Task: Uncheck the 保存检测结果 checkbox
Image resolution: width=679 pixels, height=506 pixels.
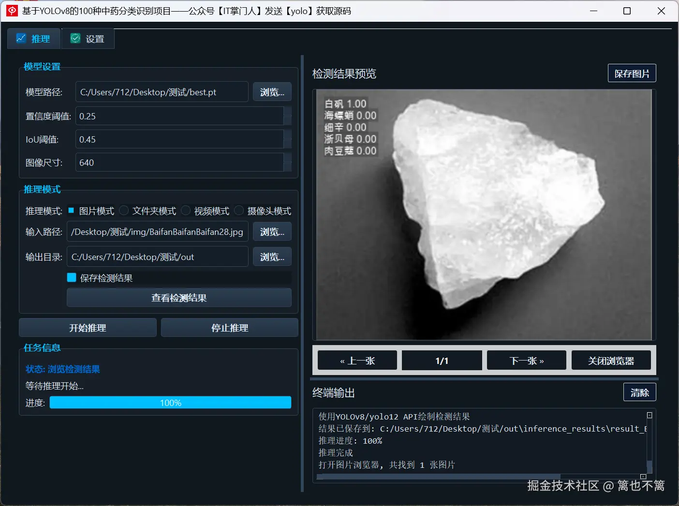Action: pyautogui.click(x=72, y=277)
